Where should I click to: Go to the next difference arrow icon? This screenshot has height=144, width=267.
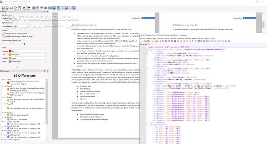tap(29, 8)
